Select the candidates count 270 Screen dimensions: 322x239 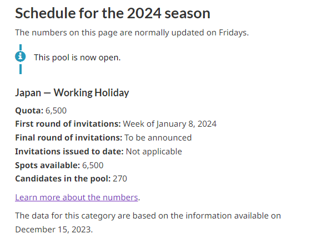tap(120, 179)
